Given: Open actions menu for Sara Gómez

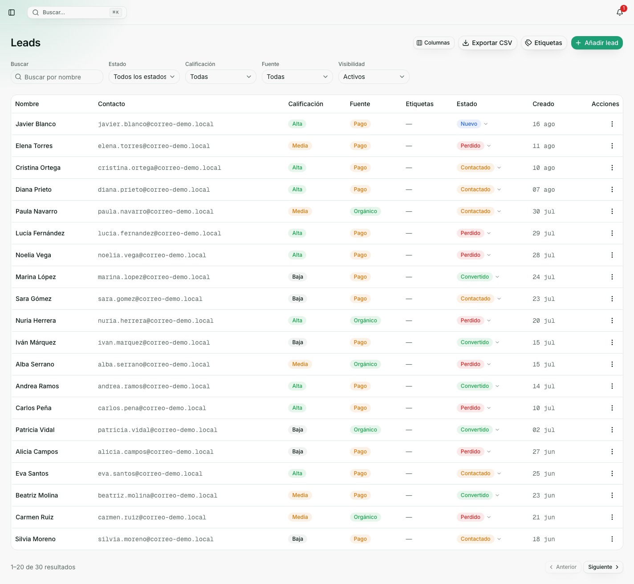Looking at the screenshot, I should point(612,299).
